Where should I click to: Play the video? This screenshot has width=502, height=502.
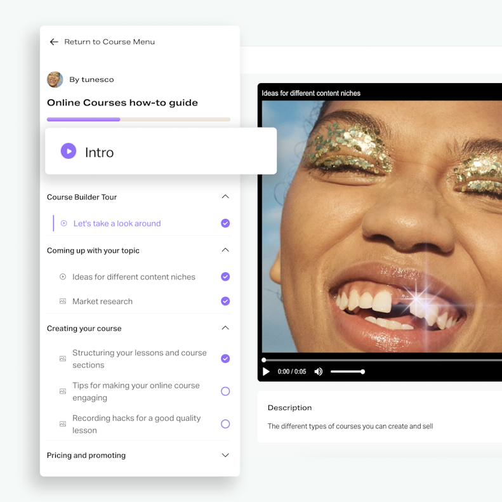click(x=266, y=372)
